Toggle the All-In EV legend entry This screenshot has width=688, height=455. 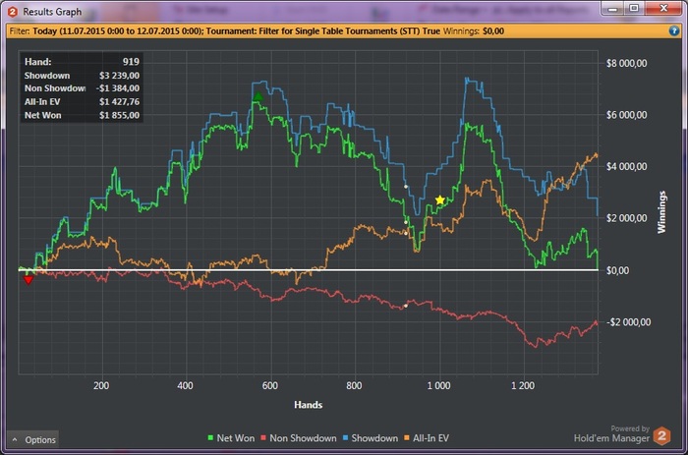[x=426, y=438]
